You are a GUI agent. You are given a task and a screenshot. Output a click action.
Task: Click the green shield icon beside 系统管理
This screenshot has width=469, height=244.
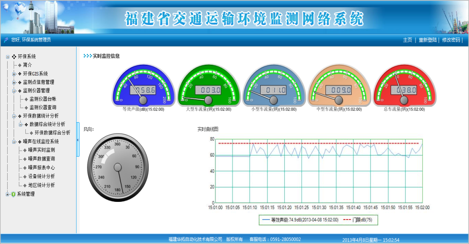coord(13,194)
